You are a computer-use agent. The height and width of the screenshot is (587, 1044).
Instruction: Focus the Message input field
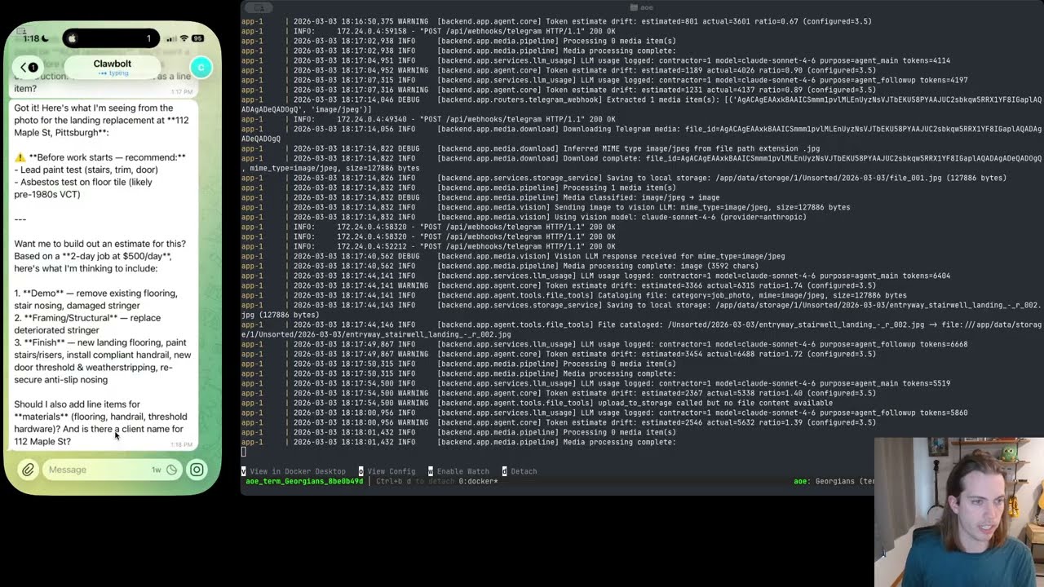click(x=113, y=470)
